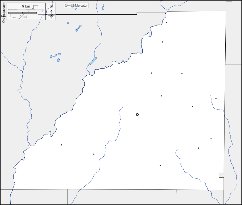Click the lower mile scale bar
242x205 pixels.
click(22, 13)
